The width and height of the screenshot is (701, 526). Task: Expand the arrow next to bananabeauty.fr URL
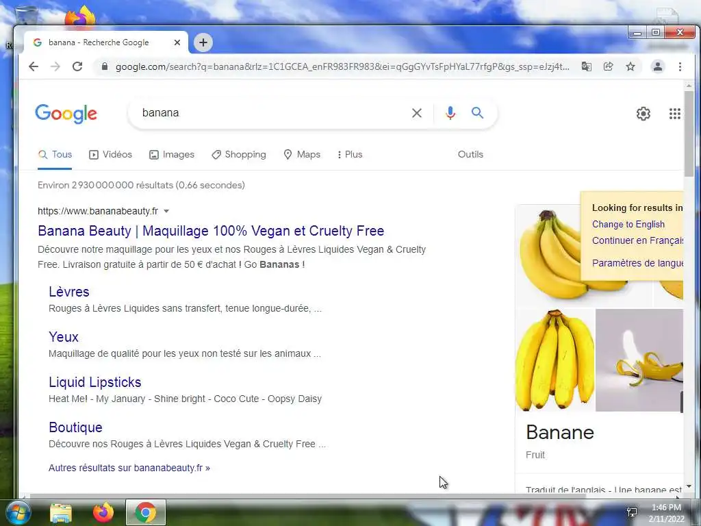pyautogui.click(x=166, y=211)
